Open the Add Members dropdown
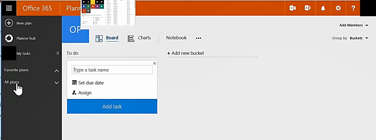 (x=353, y=25)
